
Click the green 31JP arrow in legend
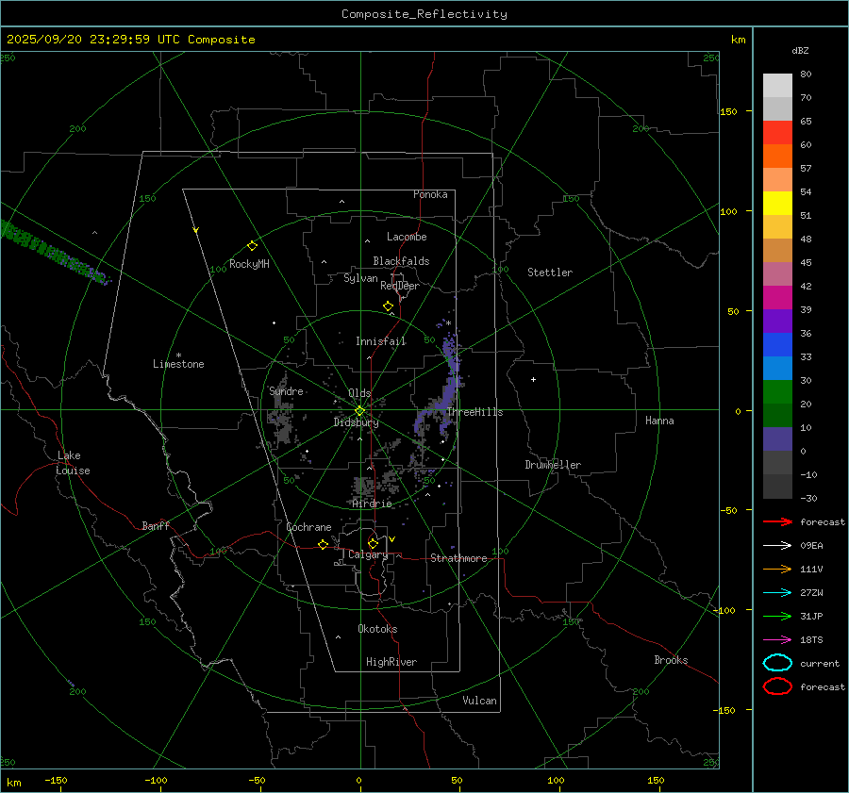(777, 616)
